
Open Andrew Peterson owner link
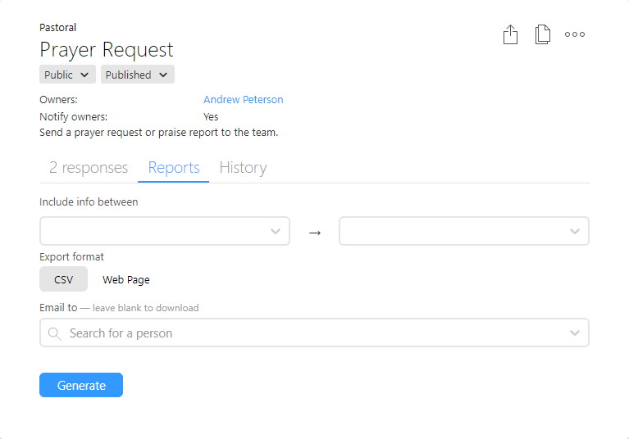pyautogui.click(x=243, y=99)
